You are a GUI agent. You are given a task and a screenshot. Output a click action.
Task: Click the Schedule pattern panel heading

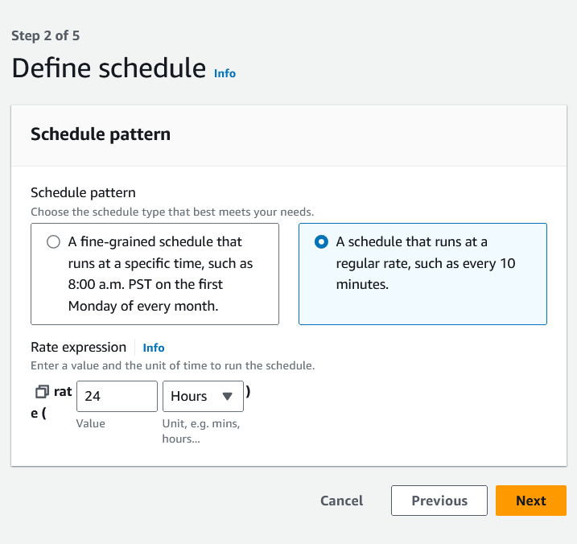pyautogui.click(x=101, y=134)
